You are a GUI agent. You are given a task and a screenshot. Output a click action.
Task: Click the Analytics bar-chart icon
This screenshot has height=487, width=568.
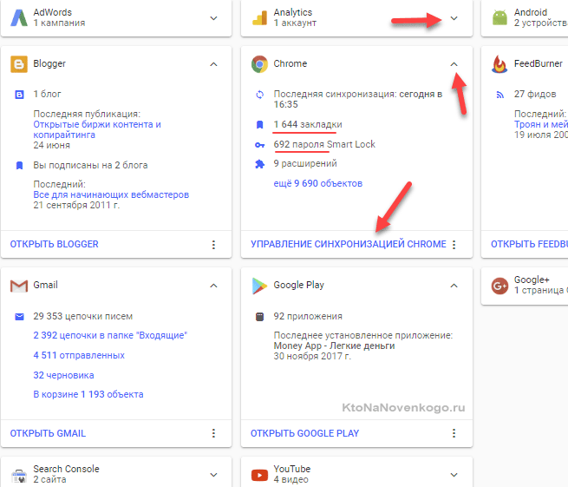coord(259,18)
